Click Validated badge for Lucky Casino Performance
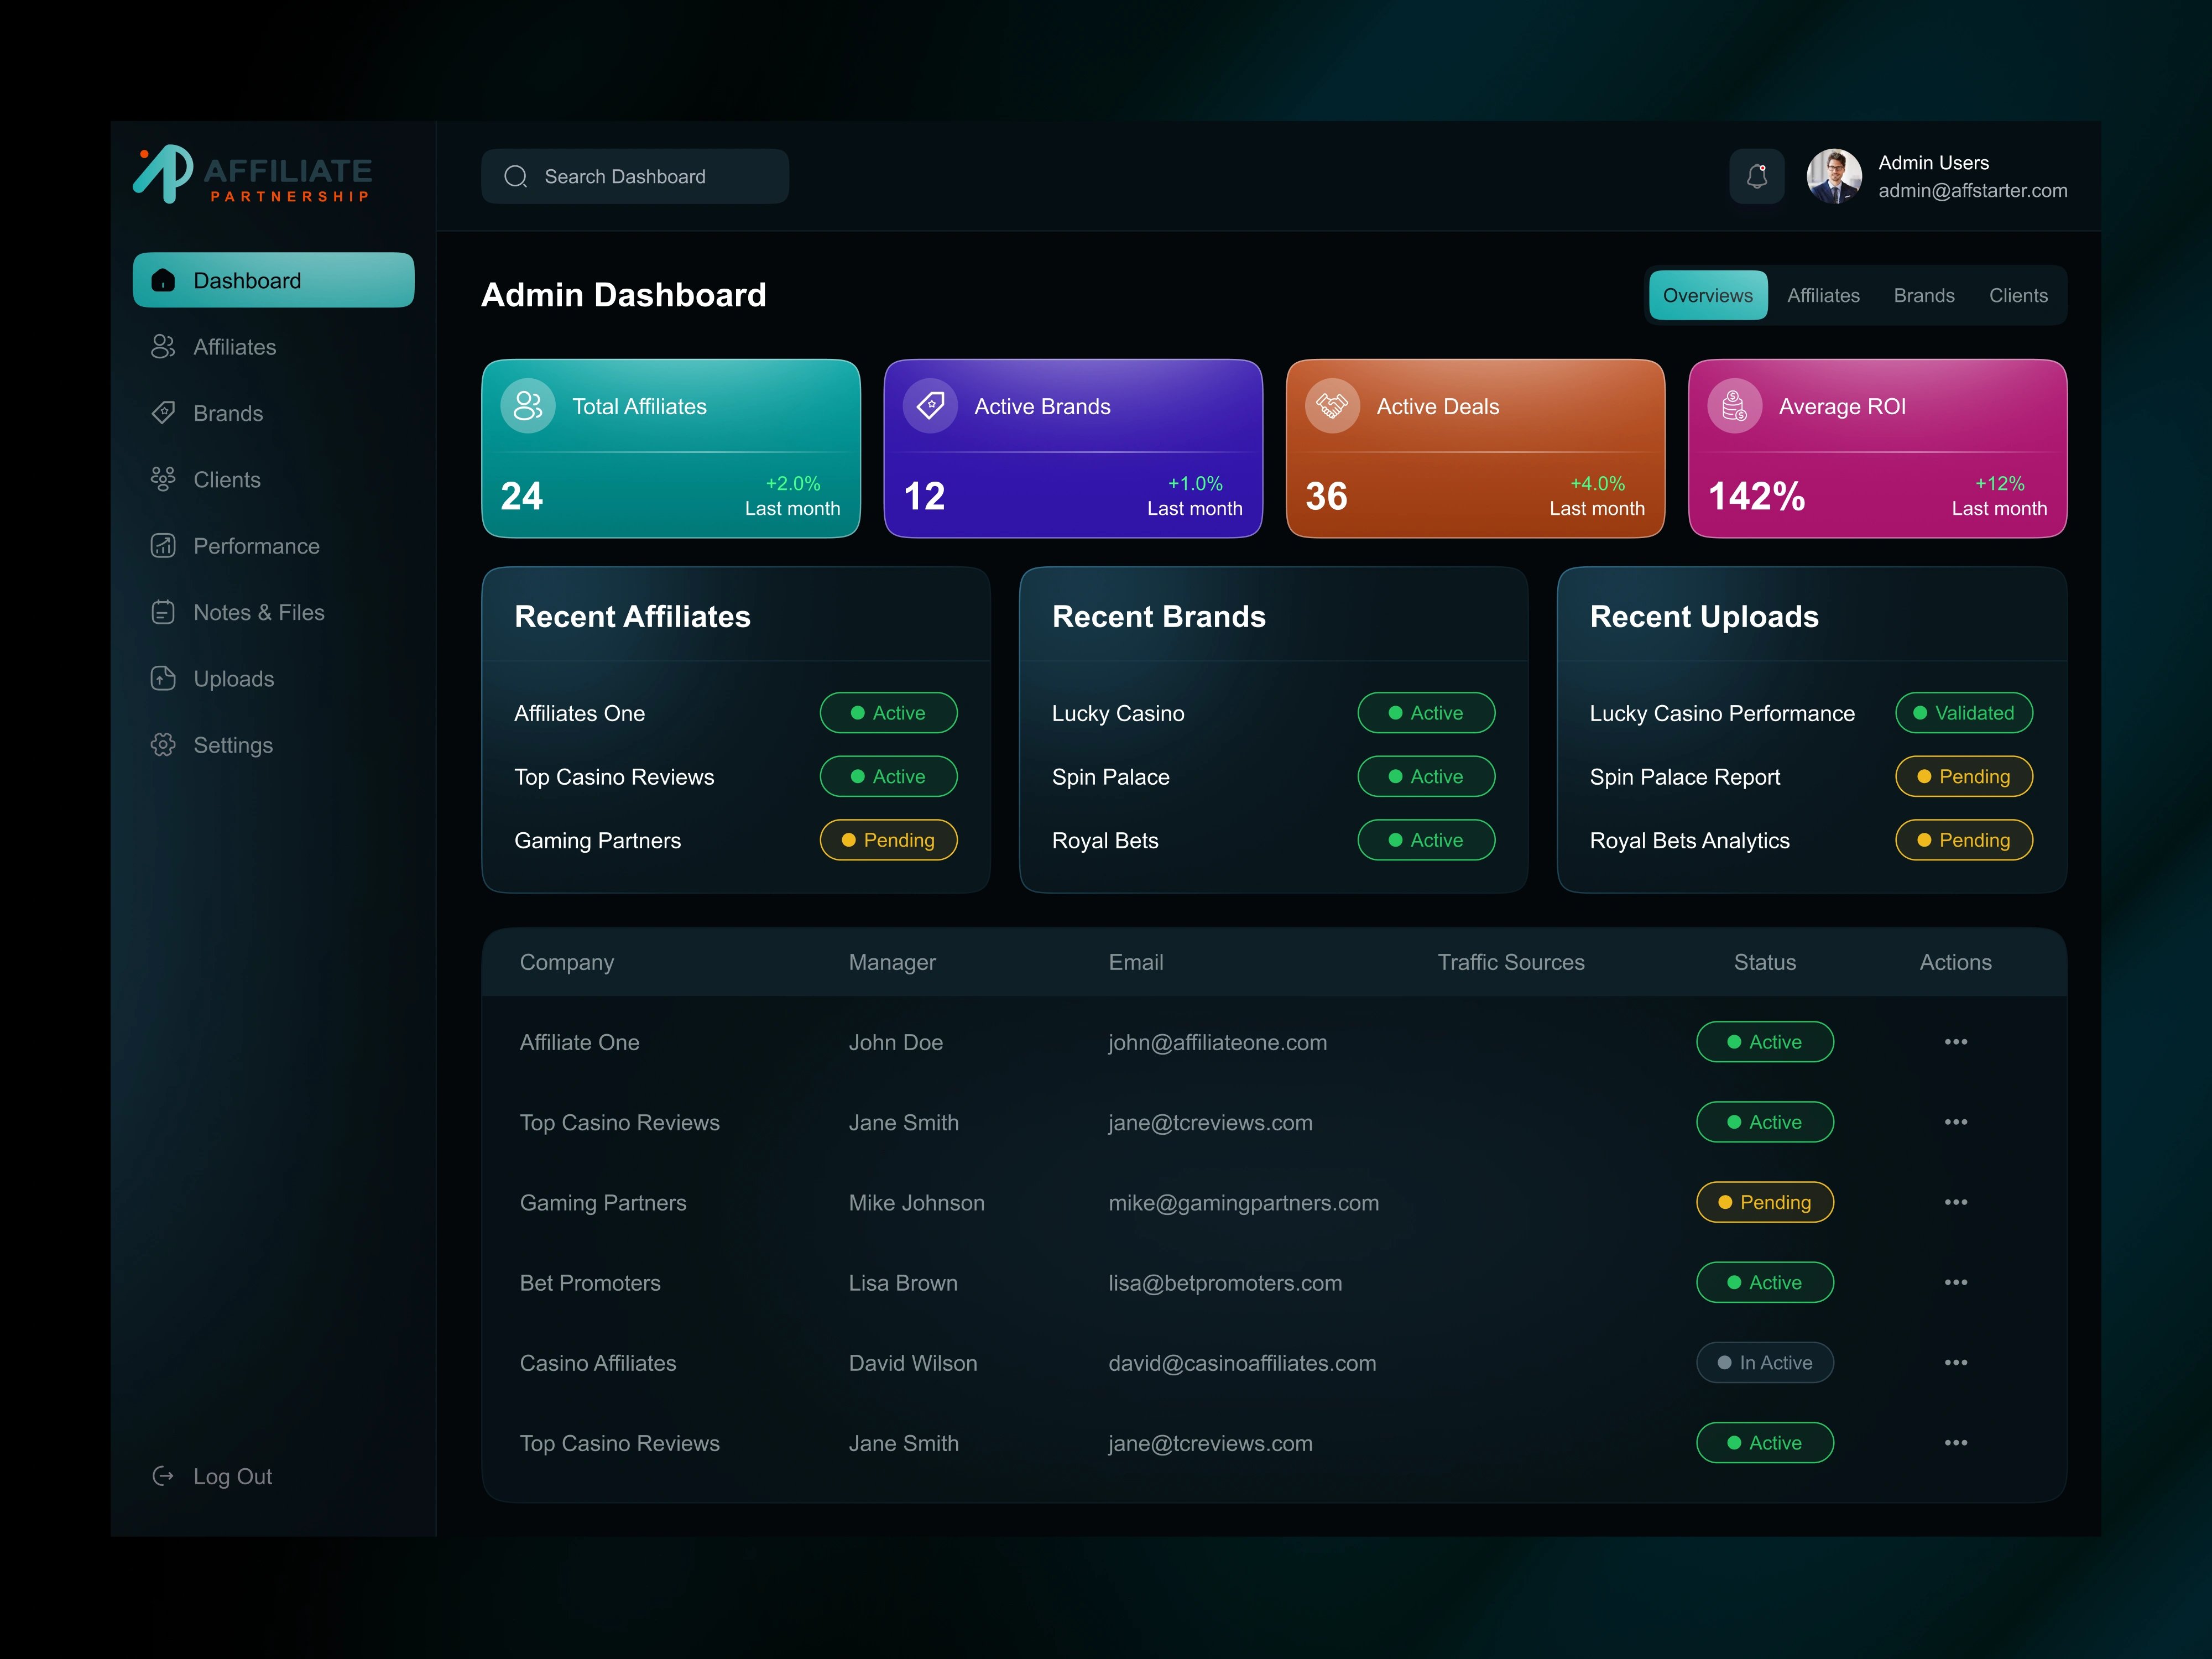The height and width of the screenshot is (1659, 2212). point(1963,713)
